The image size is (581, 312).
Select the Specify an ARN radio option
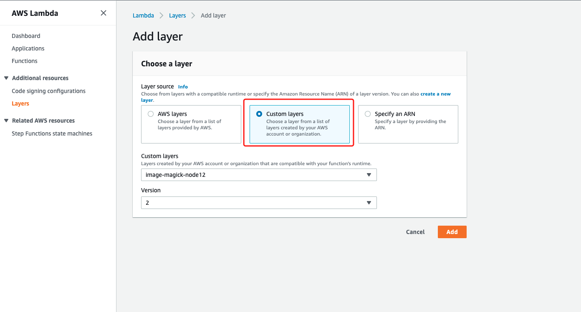coord(368,114)
